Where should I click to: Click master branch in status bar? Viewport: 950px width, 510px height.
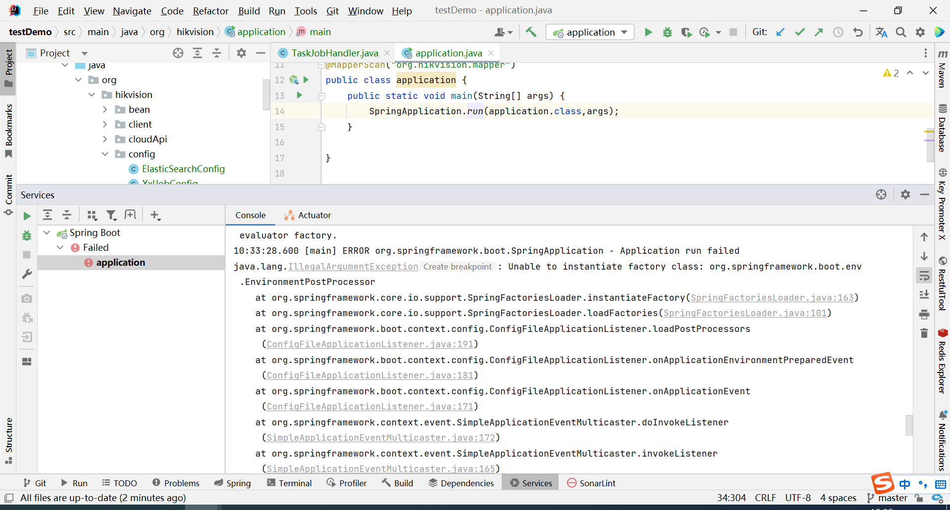pyautogui.click(x=887, y=498)
